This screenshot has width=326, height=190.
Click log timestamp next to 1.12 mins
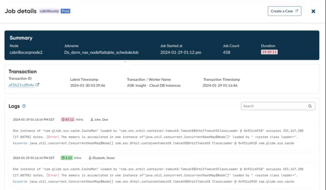point(33,158)
